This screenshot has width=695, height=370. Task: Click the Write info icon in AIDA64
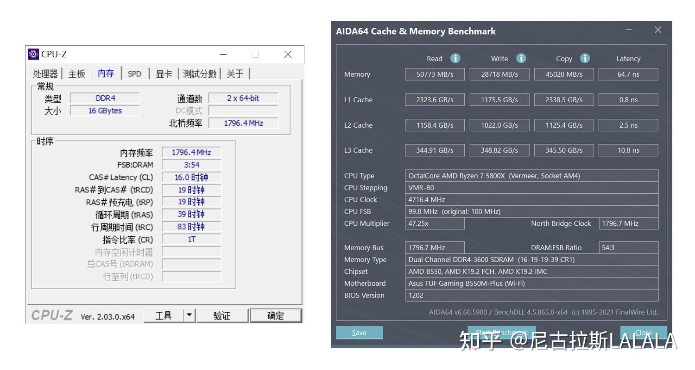coord(521,58)
